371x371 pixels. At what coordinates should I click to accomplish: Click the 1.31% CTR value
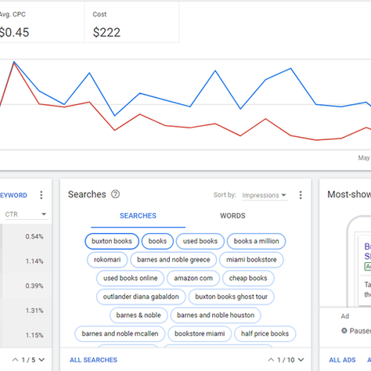[x=34, y=311]
